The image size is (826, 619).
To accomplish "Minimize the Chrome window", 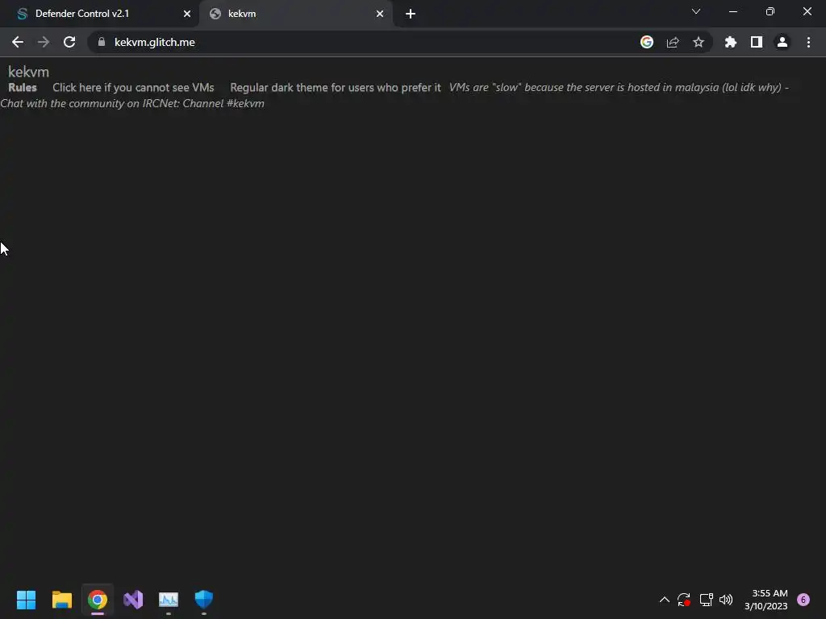I will click(x=732, y=11).
